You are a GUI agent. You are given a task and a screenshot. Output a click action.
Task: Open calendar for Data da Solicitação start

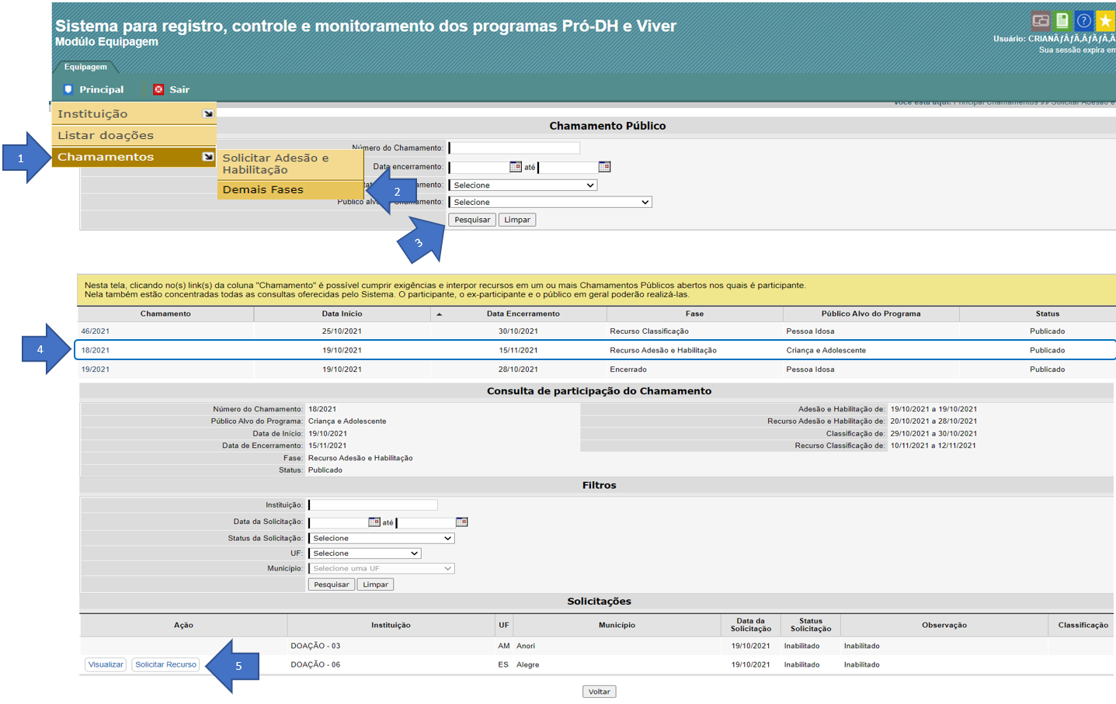[x=374, y=522]
